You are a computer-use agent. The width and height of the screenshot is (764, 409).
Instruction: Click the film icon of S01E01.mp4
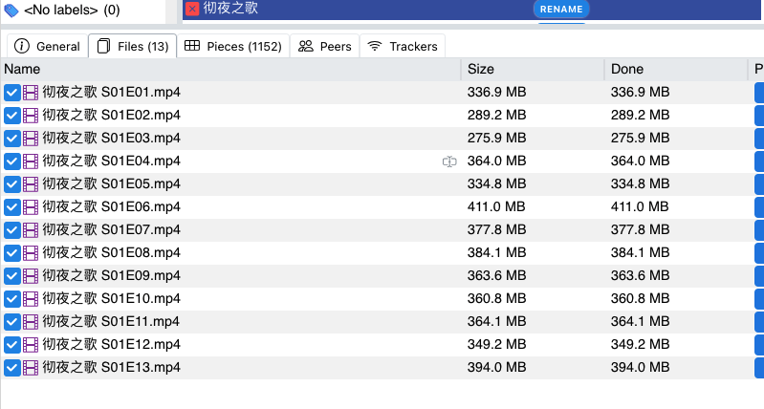tap(31, 92)
